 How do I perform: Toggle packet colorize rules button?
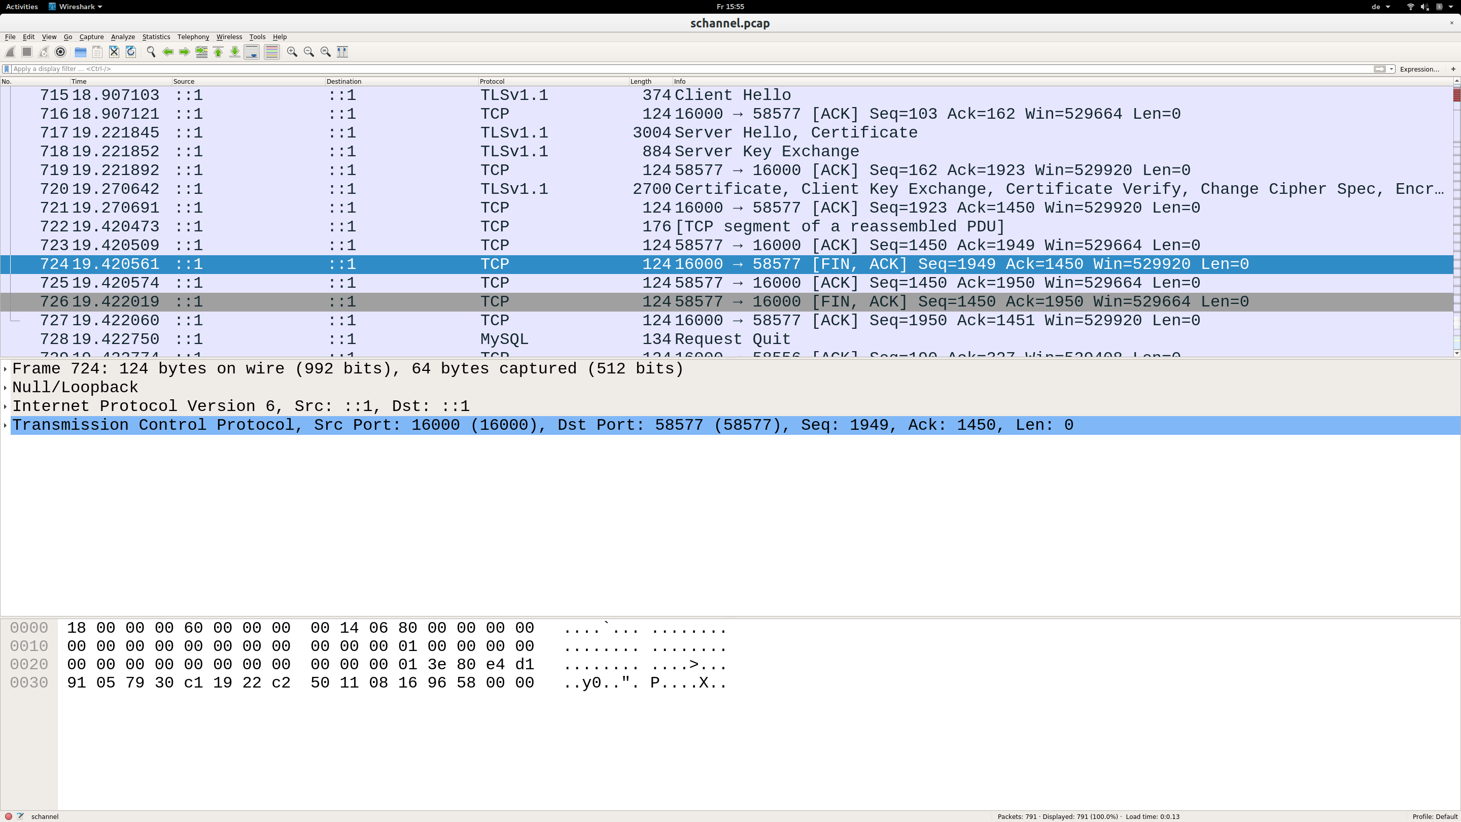point(272,52)
